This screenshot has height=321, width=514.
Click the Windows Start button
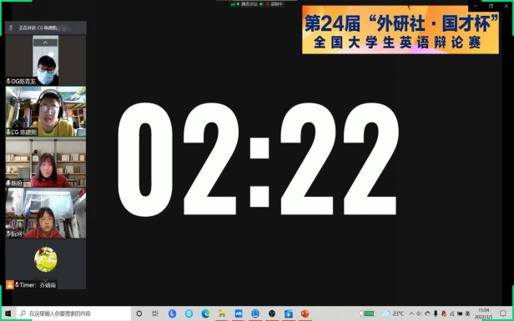coord(8,313)
